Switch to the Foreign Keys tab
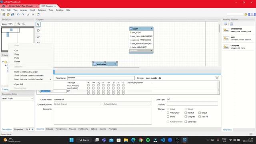Screen dimensions: 256x144 [61, 129]
